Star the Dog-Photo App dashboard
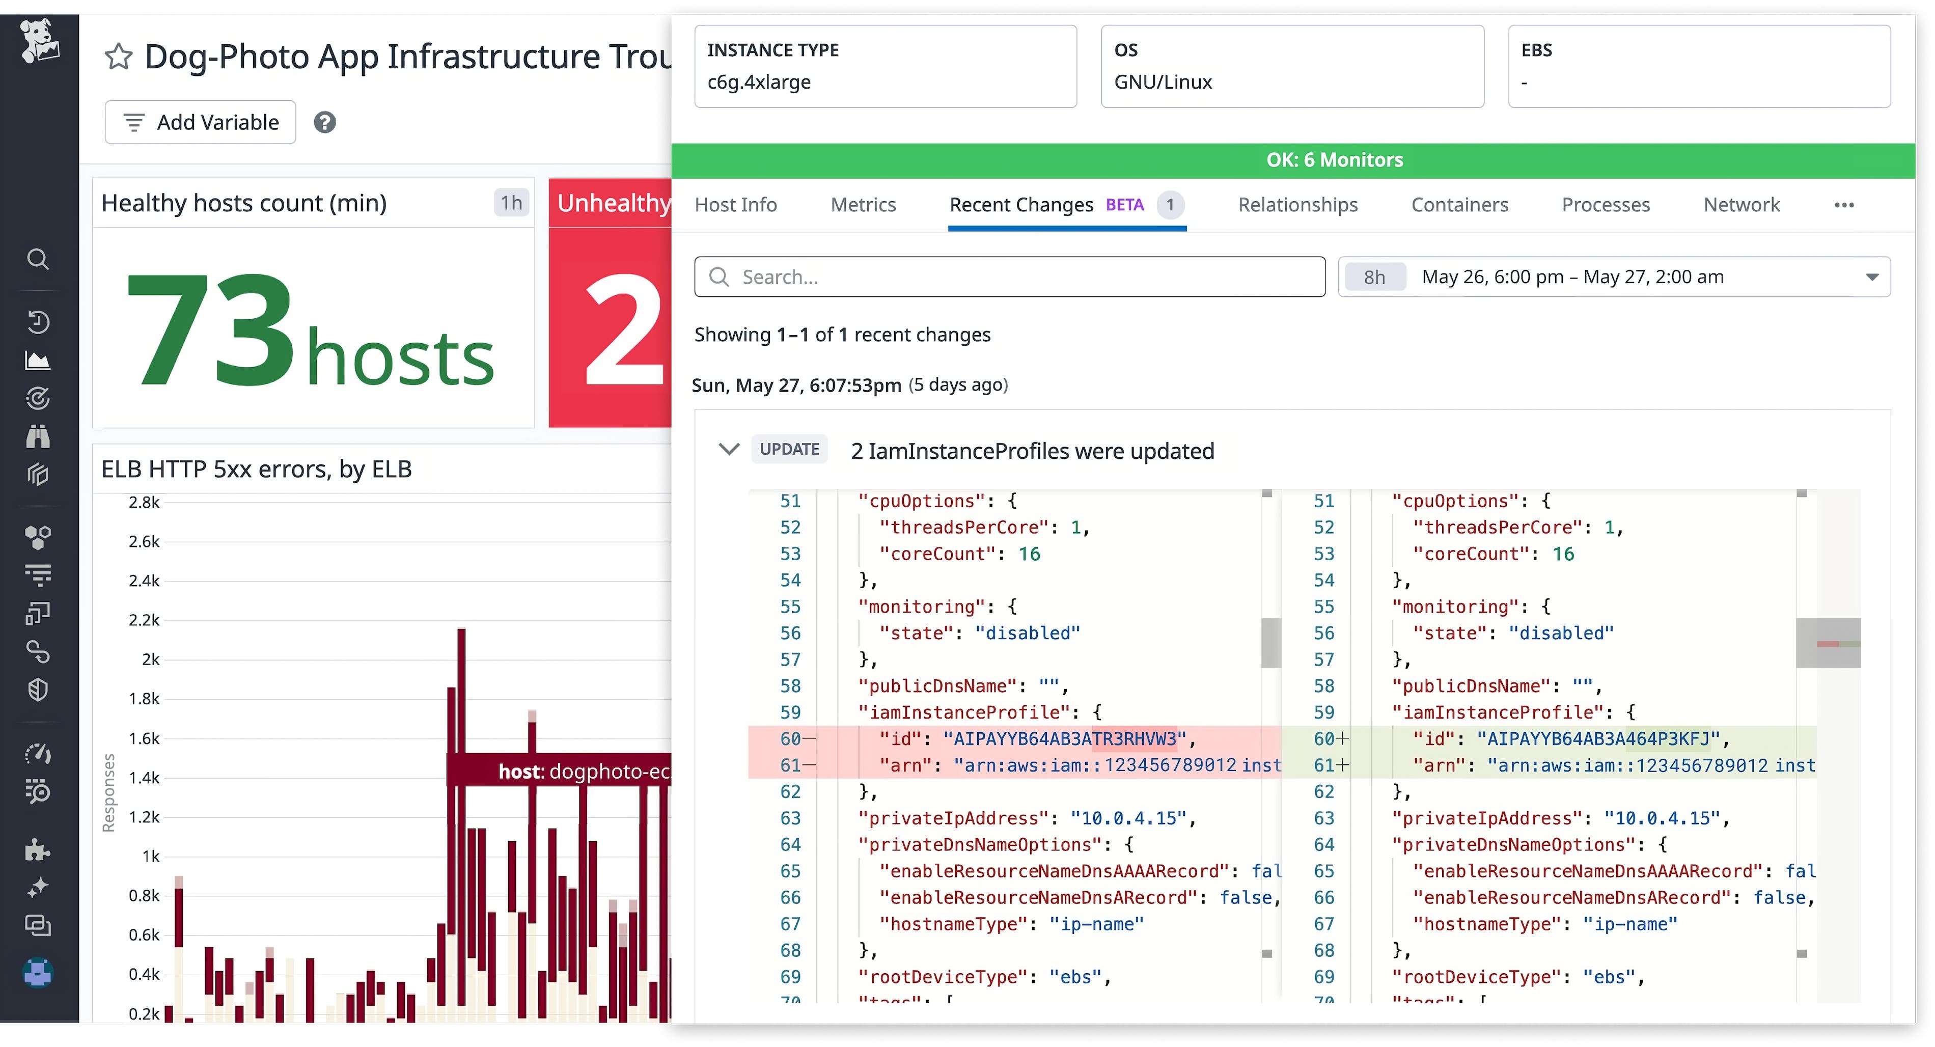 [x=118, y=57]
